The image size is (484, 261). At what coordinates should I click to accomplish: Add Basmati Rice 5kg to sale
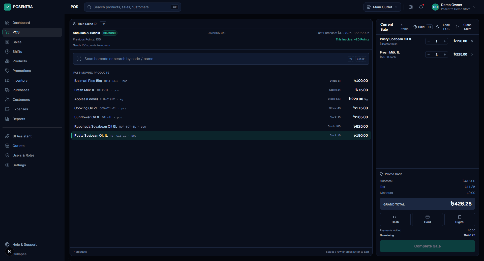point(221,81)
